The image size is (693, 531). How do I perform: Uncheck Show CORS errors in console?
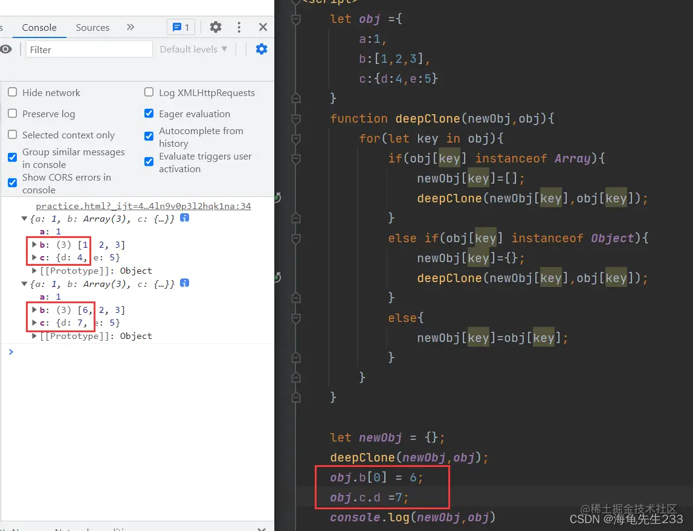tap(12, 182)
